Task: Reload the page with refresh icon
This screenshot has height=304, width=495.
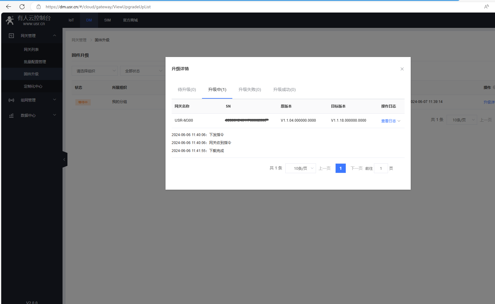Action: pos(22,7)
